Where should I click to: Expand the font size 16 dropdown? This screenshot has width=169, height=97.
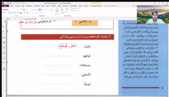pyautogui.click(x=25, y=10)
